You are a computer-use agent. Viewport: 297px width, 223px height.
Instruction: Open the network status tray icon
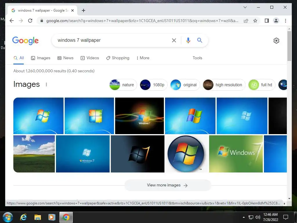click(251, 217)
